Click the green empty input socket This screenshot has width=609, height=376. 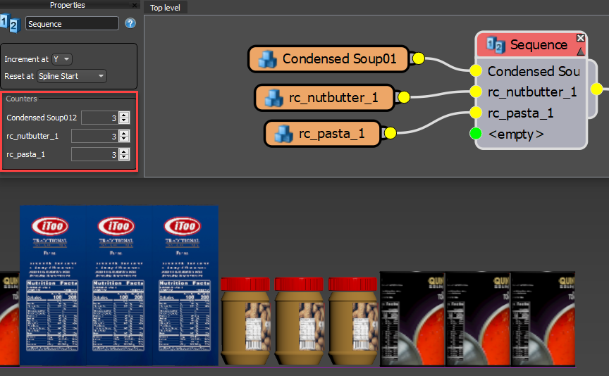(x=476, y=133)
